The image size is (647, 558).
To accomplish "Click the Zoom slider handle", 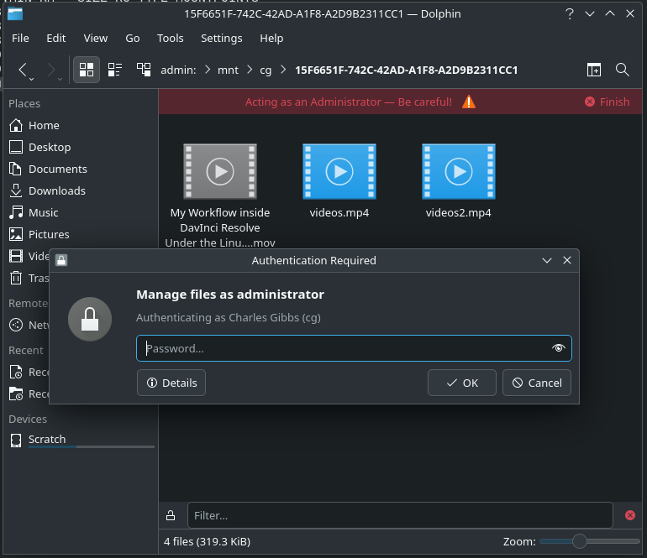I will 579,541.
